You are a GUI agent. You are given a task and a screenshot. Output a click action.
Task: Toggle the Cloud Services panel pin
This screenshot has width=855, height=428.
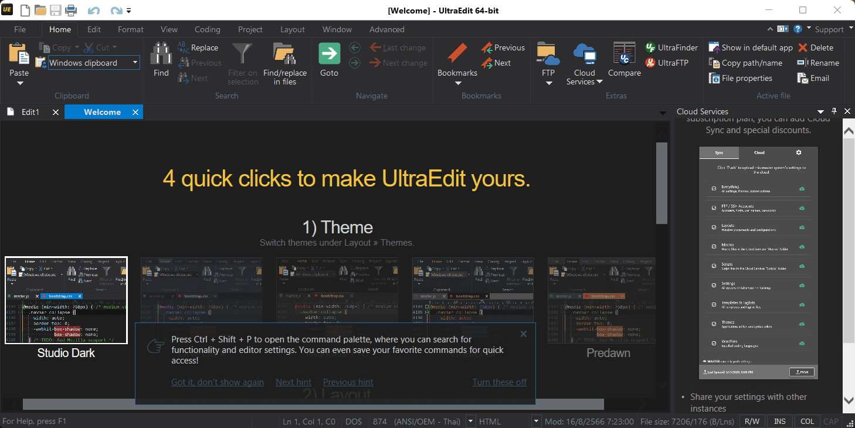point(834,111)
